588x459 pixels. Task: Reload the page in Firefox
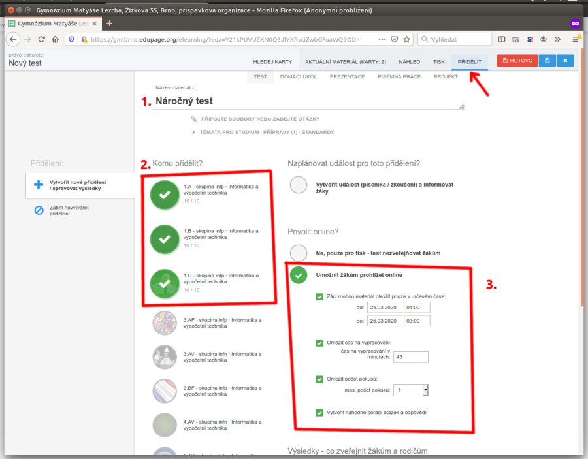click(41, 39)
